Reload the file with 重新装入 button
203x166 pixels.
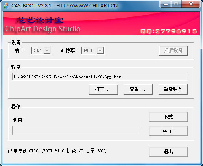(x=173, y=89)
